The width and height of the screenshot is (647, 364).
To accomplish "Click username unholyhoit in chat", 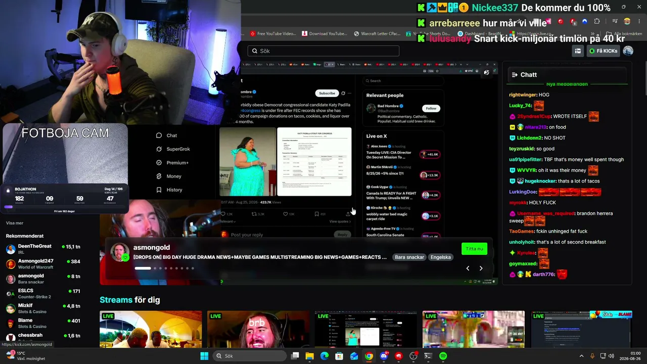I will click(522, 242).
